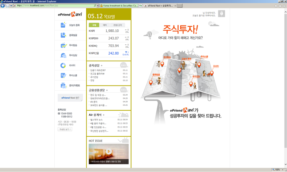Image resolution: width=287 pixels, height=172 pixels.
Task: Expand 금융상품상담 with plus sign
Action: pos(107,90)
